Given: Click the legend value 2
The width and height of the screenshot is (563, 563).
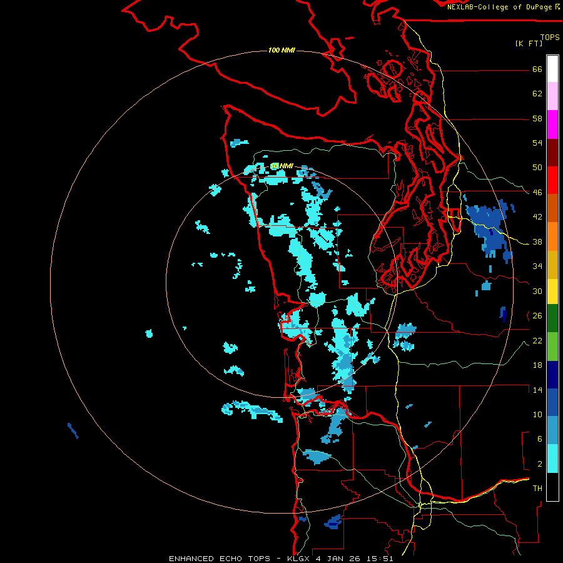Looking at the screenshot, I should [x=540, y=464].
